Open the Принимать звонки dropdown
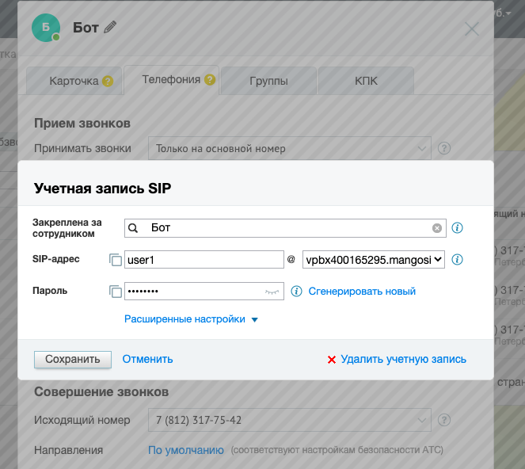 tap(289, 148)
